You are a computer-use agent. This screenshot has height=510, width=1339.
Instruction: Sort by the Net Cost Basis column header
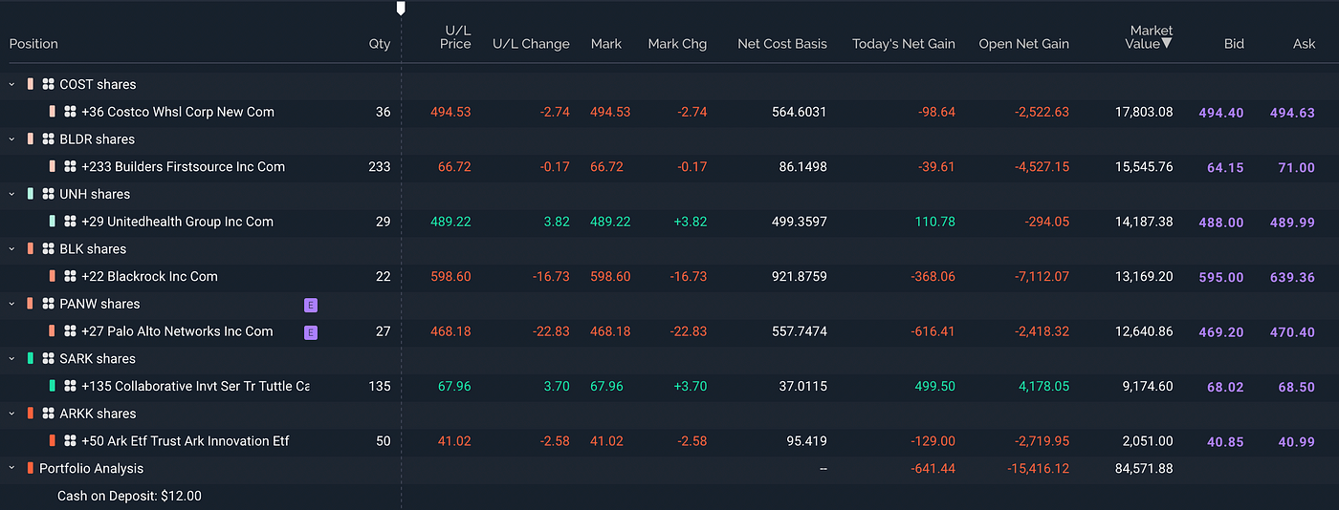(x=782, y=44)
